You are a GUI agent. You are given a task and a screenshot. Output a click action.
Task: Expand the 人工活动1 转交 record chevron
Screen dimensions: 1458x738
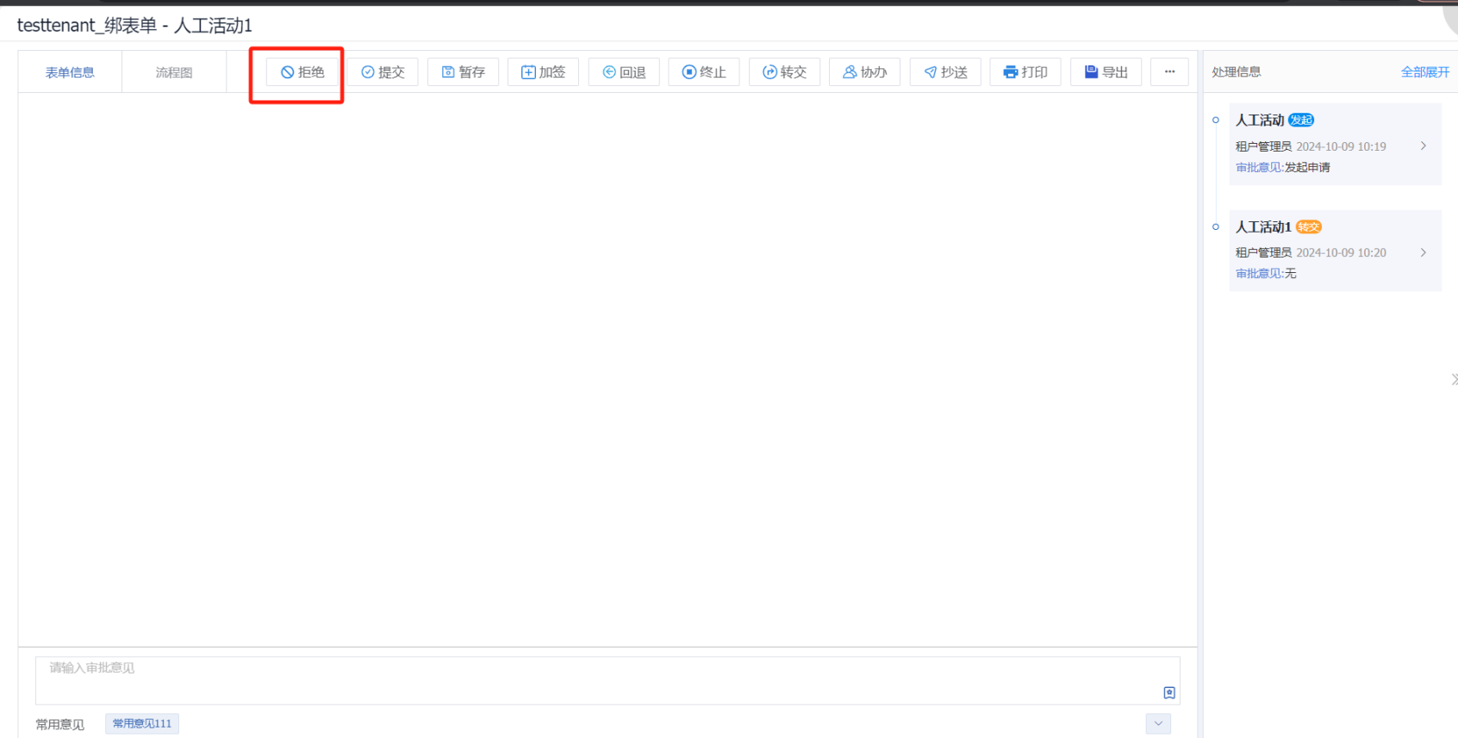click(x=1423, y=252)
